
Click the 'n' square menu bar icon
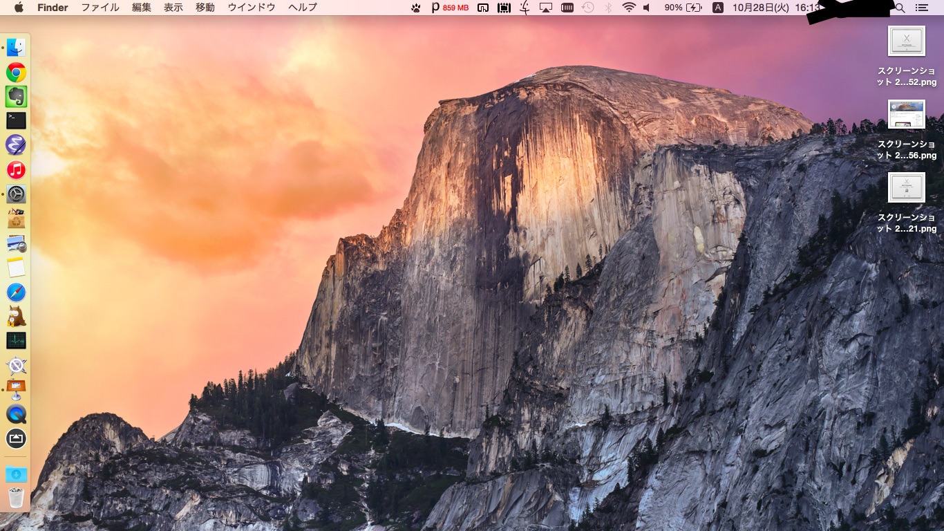tap(483, 8)
